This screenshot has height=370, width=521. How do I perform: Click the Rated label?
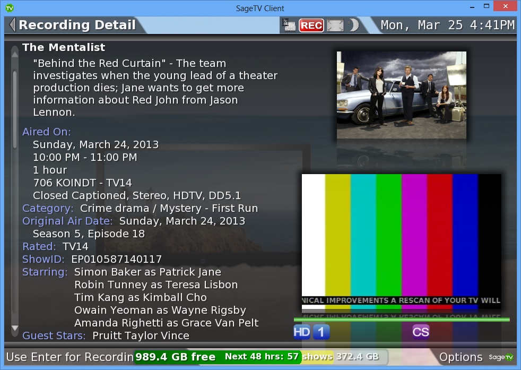tap(39, 246)
